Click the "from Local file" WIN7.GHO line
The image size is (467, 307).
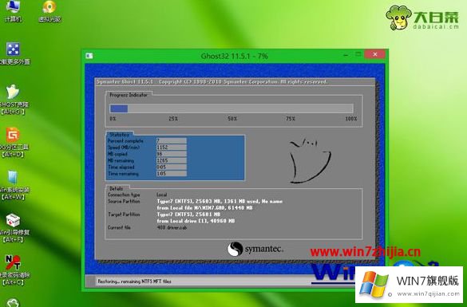[204, 208]
